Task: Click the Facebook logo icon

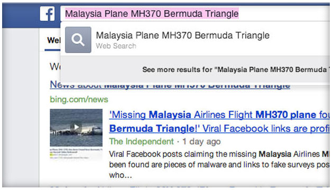Action: coord(47,14)
